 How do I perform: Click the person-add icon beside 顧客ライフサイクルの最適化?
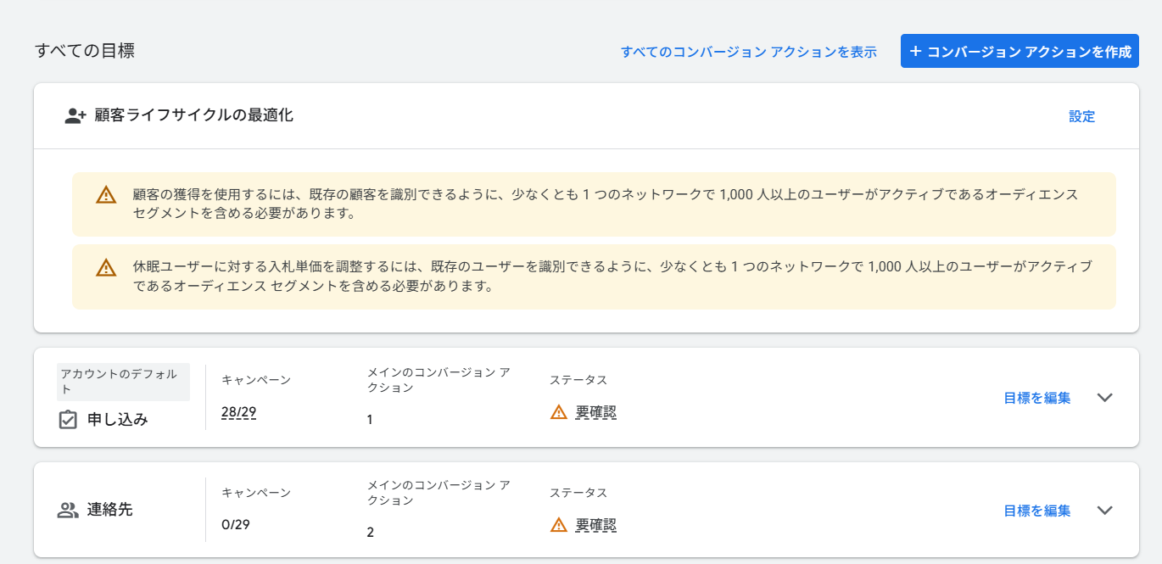(75, 116)
